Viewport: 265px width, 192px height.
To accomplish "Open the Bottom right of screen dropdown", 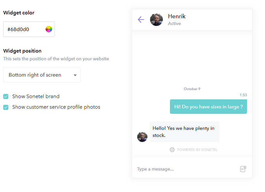I will [41, 75].
